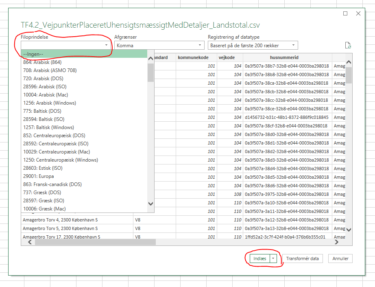Viewport: 375px width, 287px height.
Task: Select 863: Fransk-canadisk (DOS) encoding
Action: tap(84, 184)
